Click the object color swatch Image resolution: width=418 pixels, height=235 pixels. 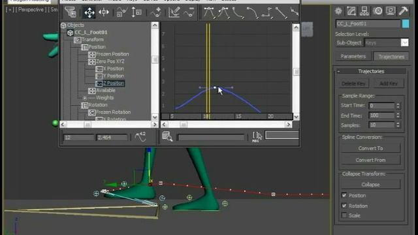[406, 23]
